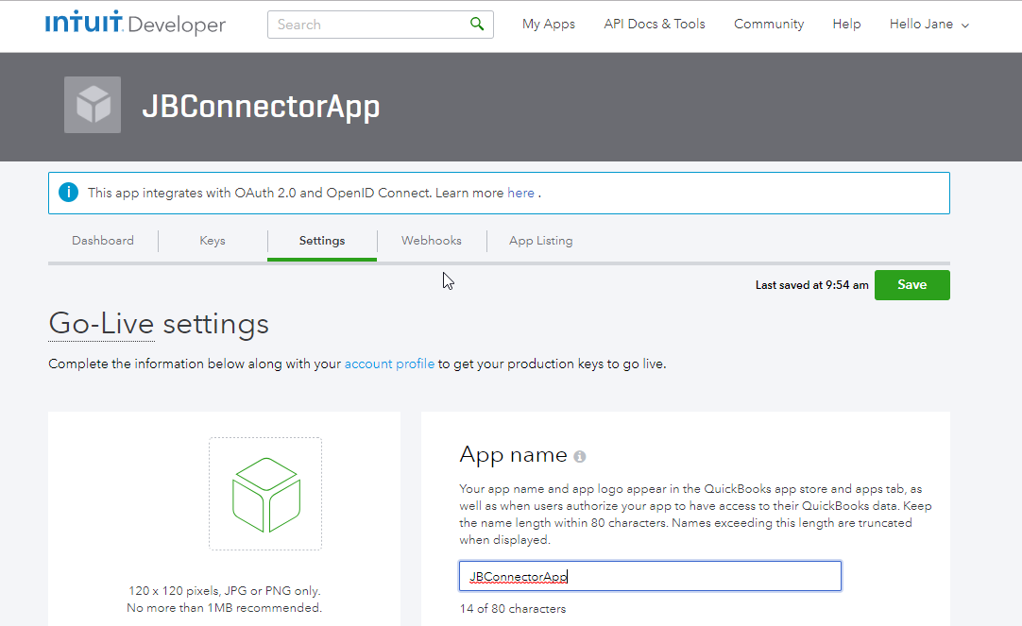Expand the Hello Jane account dropdown
The height and width of the screenshot is (626, 1022).
(x=929, y=25)
